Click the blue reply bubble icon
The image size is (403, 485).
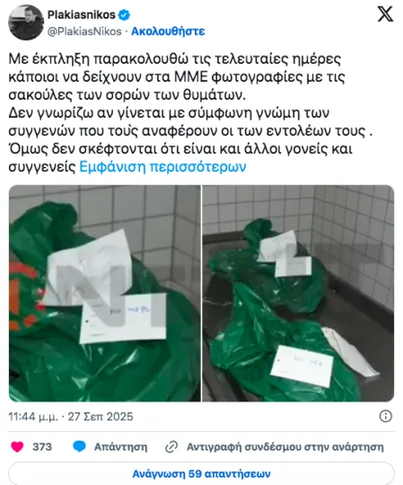click(x=79, y=446)
